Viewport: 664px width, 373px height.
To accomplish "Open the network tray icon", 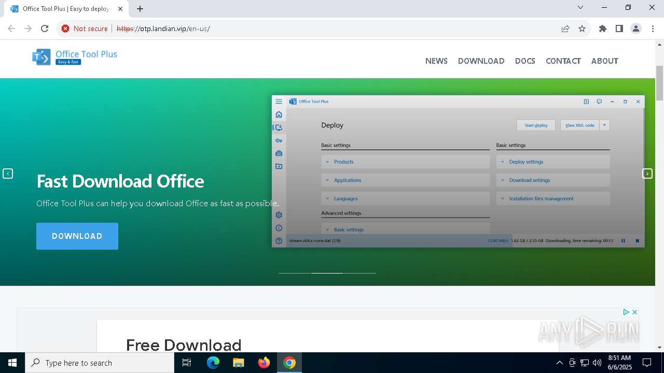I will click(x=585, y=363).
